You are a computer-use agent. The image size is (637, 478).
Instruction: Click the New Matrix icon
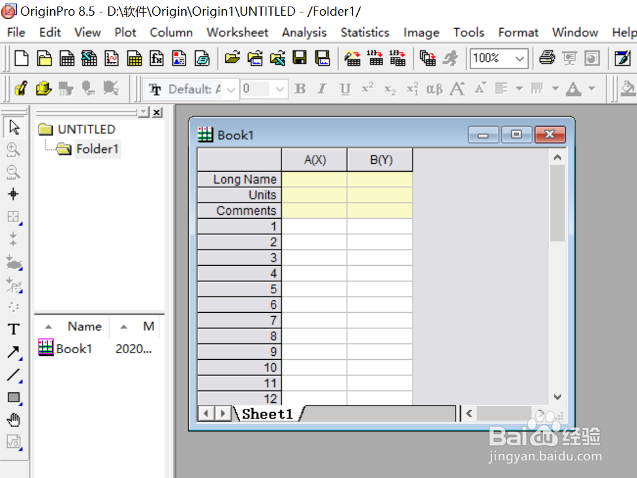pyautogui.click(x=134, y=58)
